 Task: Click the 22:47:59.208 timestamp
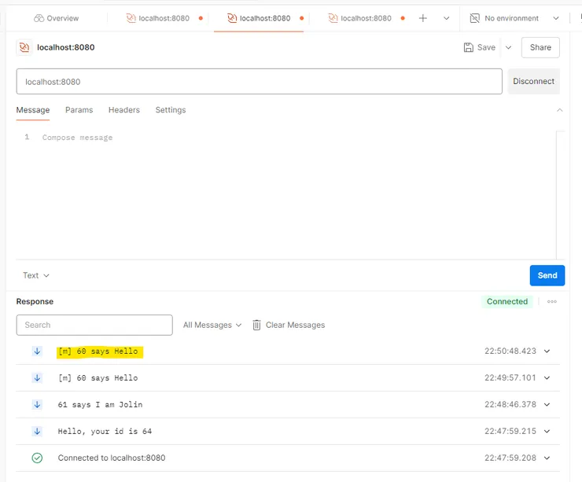point(510,458)
